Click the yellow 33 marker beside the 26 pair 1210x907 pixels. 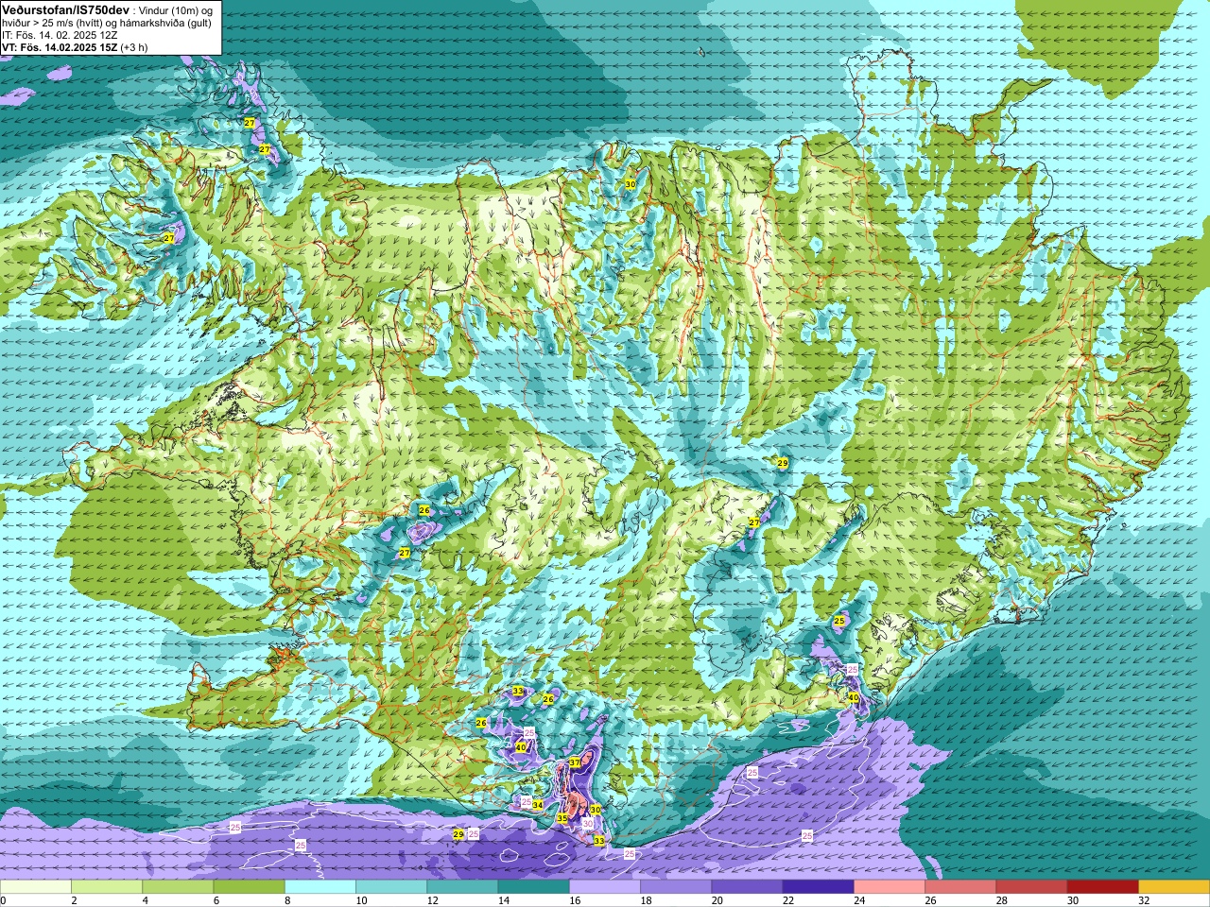tap(518, 692)
